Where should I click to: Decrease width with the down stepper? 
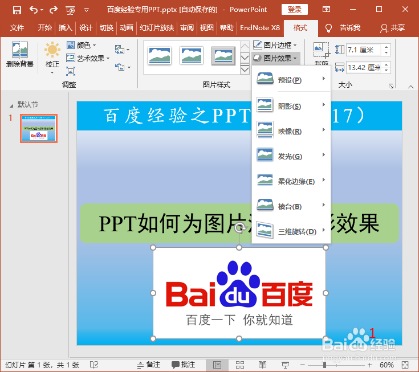point(386,71)
